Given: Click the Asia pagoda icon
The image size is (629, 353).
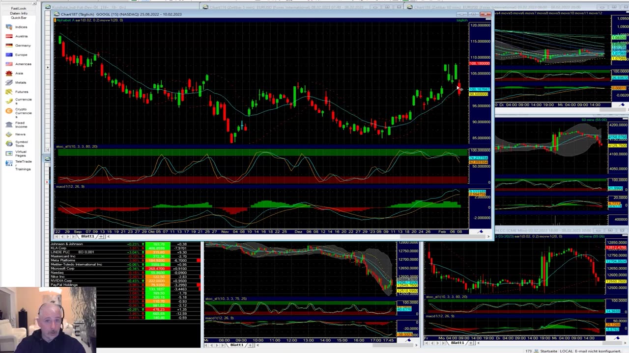Looking at the screenshot, I should pyautogui.click(x=9, y=73).
